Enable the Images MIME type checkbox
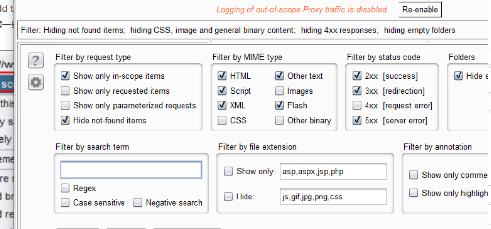 tap(279, 91)
